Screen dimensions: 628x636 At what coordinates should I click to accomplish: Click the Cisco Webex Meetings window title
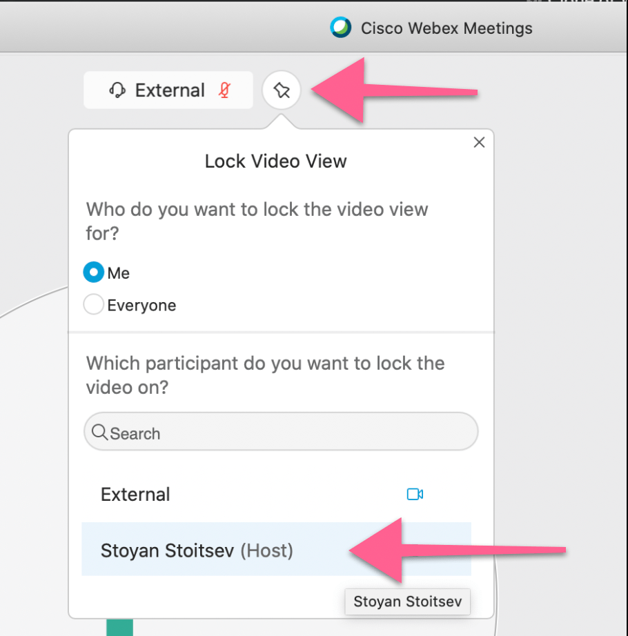coord(447,28)
